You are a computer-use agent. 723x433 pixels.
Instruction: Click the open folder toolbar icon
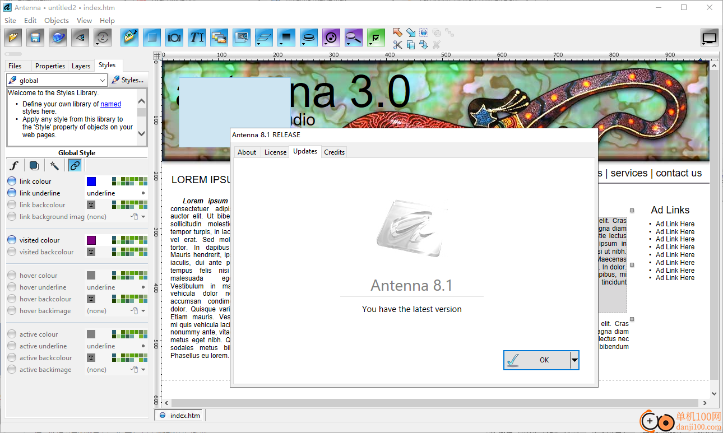pos(13,38)
